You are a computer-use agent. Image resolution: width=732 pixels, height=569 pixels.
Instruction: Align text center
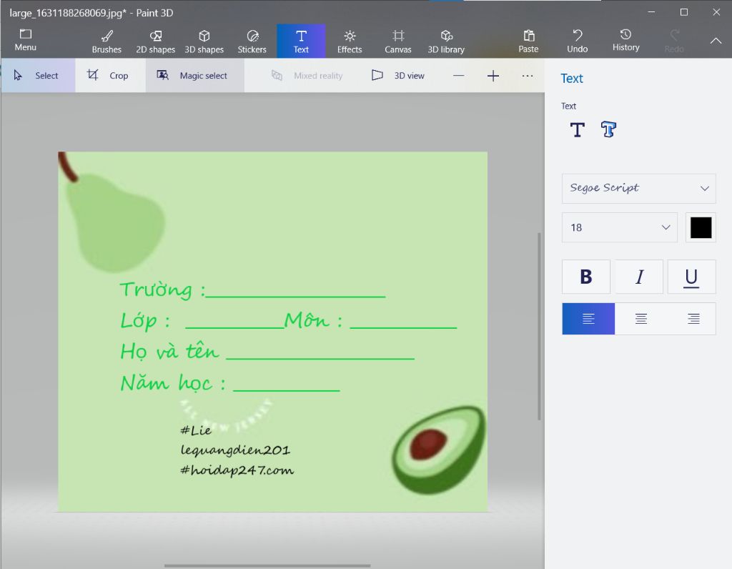641,319
